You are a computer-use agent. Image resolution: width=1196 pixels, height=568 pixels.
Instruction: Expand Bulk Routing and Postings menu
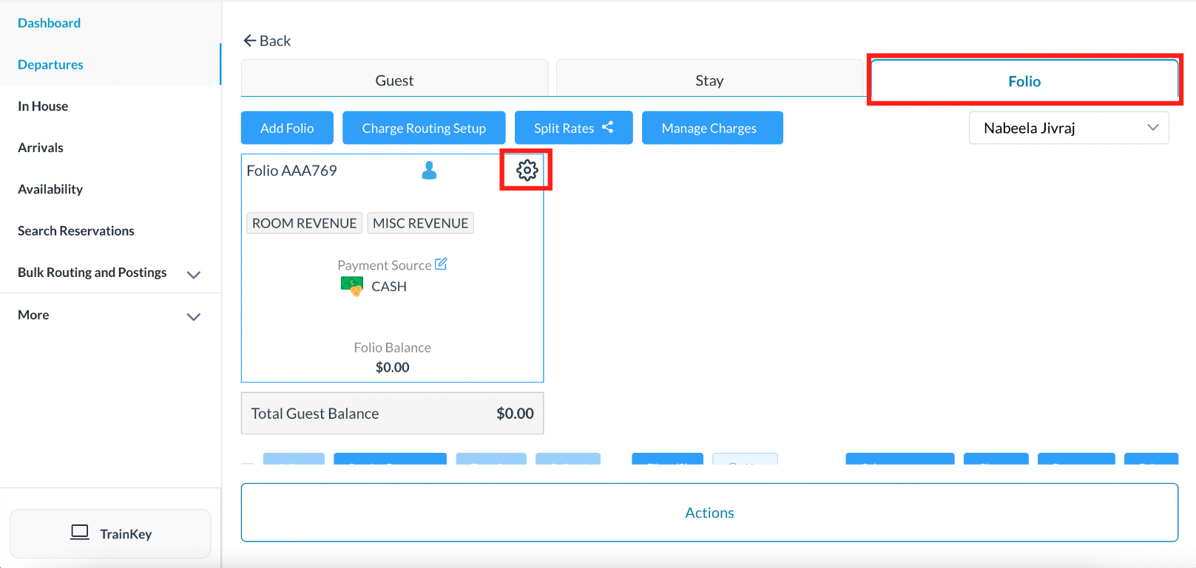tap(194, 274)
